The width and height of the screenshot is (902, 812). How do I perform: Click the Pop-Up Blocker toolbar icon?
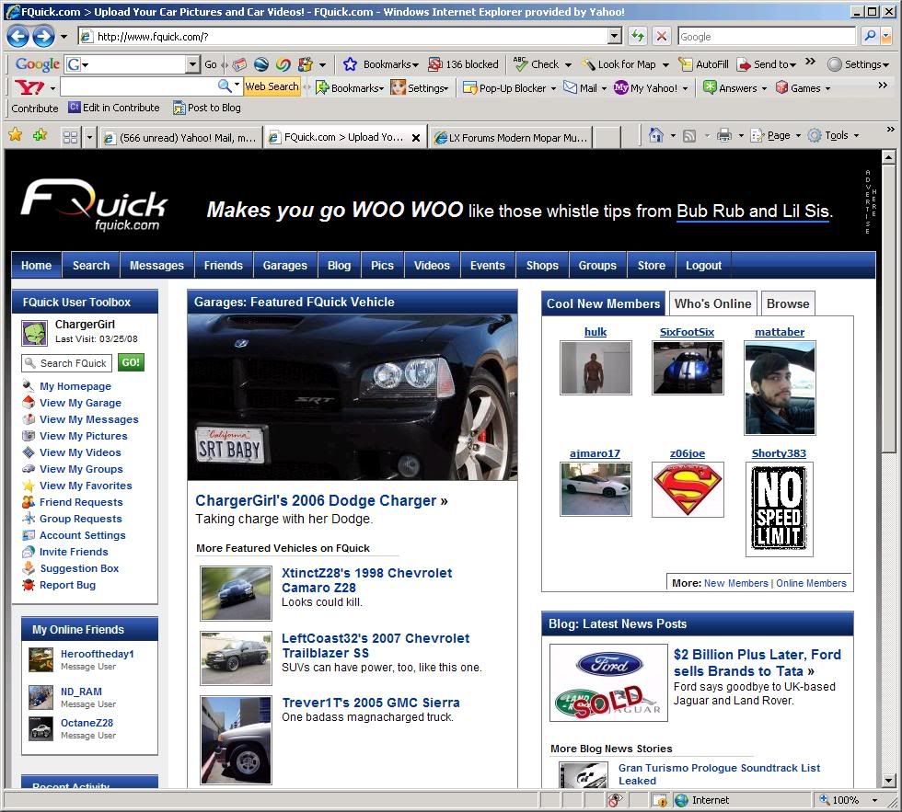[x=470, y=88]
